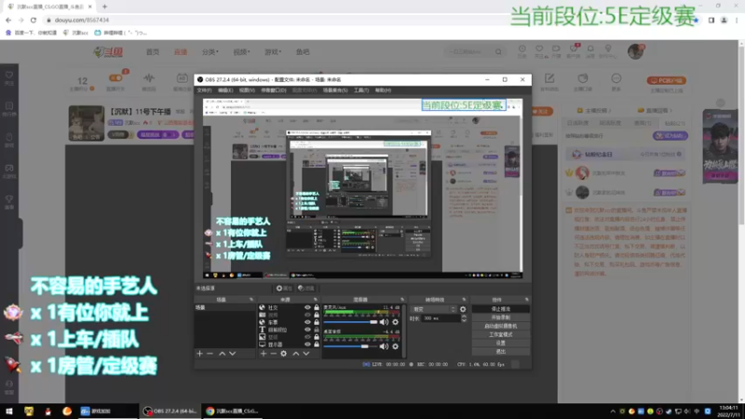This screenshot has height=419, width=745.
Task: Move selected source down in Sources toolbar
Action: pyautogui.click(x=306, y=354)
